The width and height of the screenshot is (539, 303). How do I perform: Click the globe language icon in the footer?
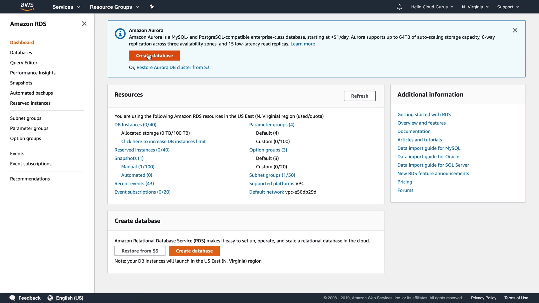click(50, 298)
